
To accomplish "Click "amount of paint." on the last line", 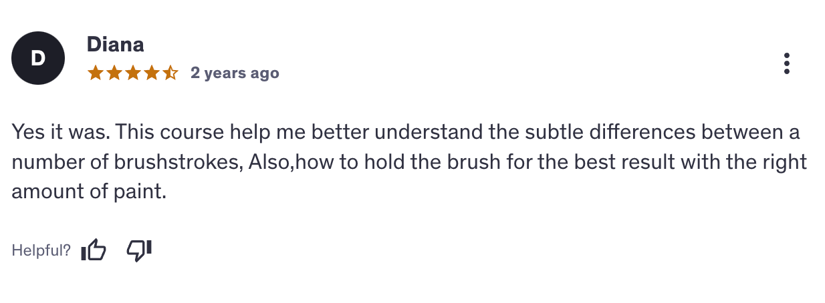I will coord(88,192).
